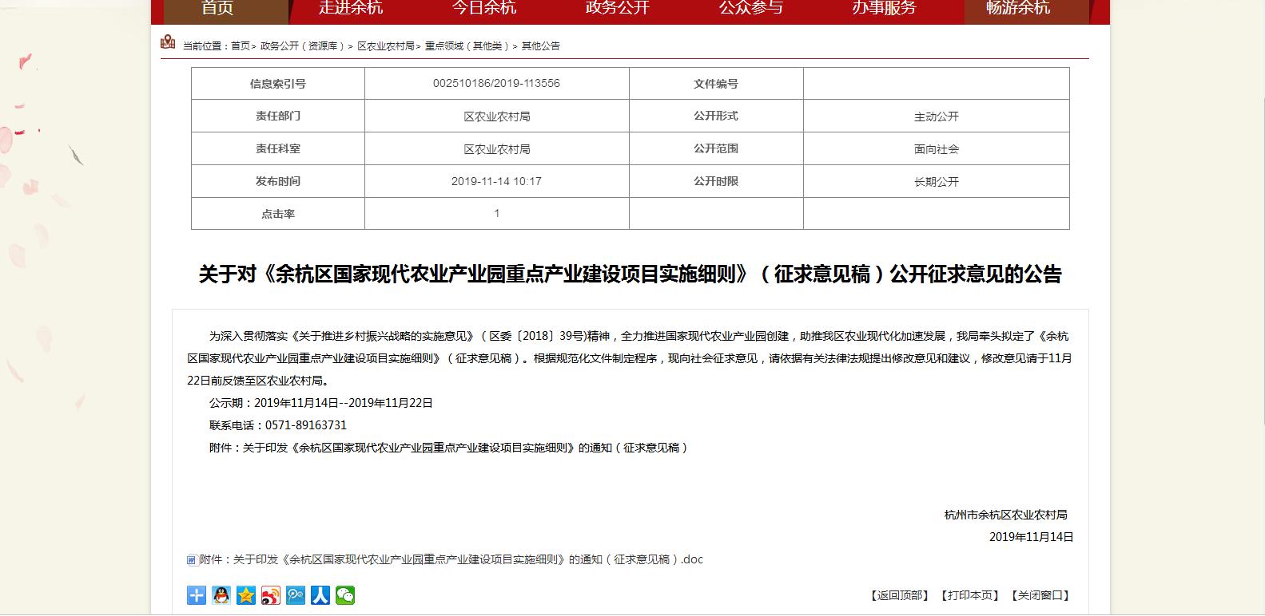Click the 面向社会 cell
This screenshot has width=1265, height=616.
(x=937, y=149)
